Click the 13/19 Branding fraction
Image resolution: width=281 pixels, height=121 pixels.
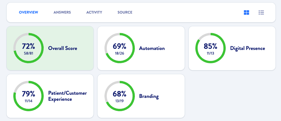(120, 101)
